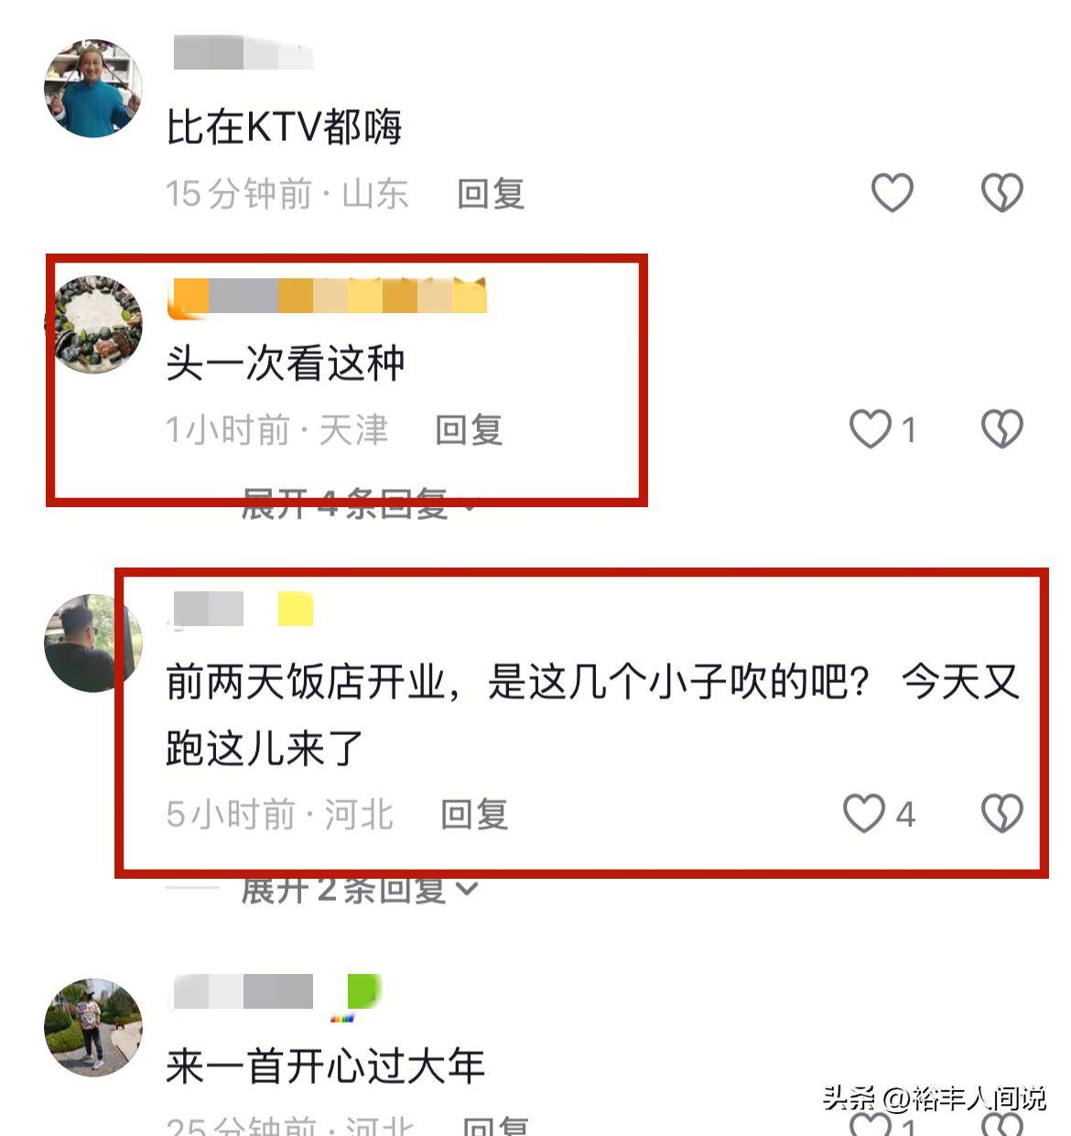Reply to the 5小时前 河北 comment
1071x1136 pixels.
474,814
